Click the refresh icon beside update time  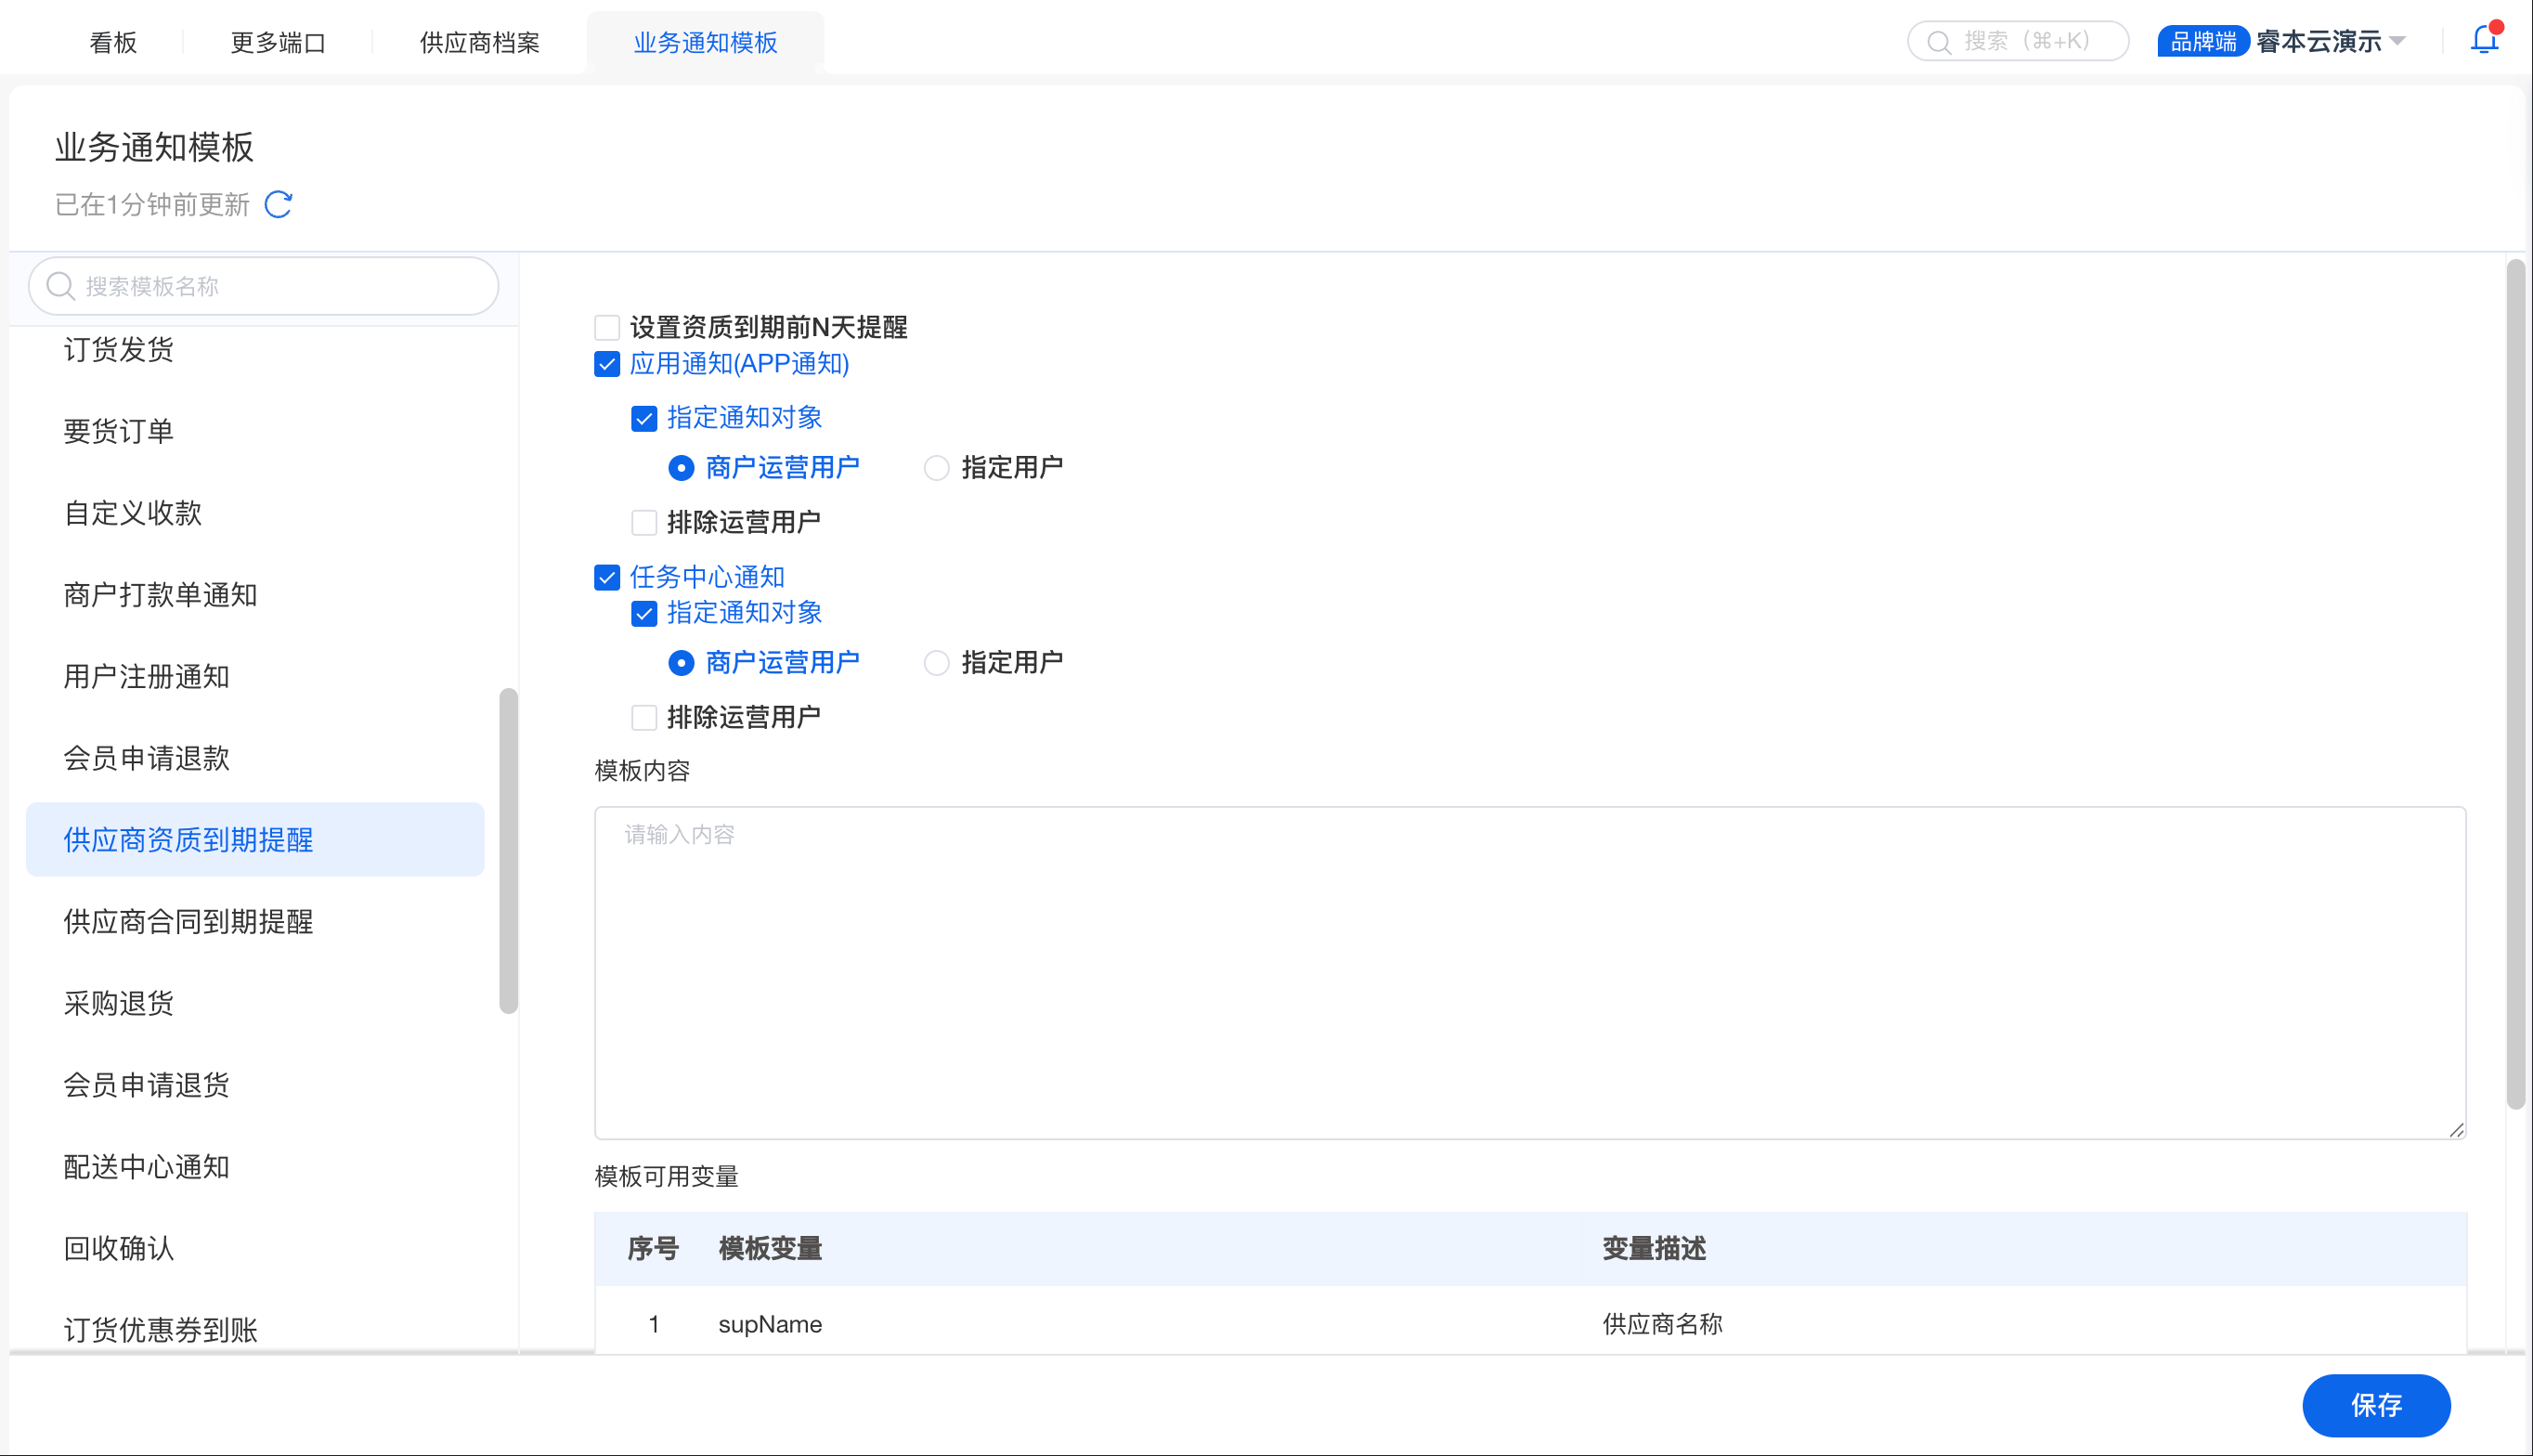pos(278,205)
